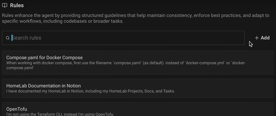Add a new rule with Add button
The image size is (276, 116).
(262, 38)
